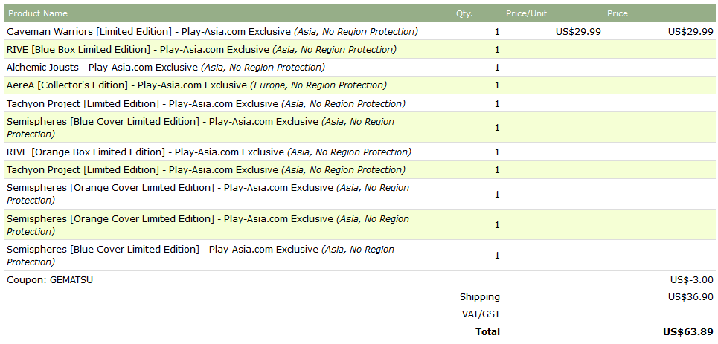Screen dimensions: 718x344
Task: Click the Price/Unit column header
Action: click(526, 13)
